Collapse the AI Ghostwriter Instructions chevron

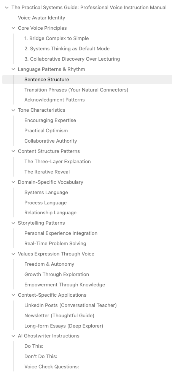point(13,336)
